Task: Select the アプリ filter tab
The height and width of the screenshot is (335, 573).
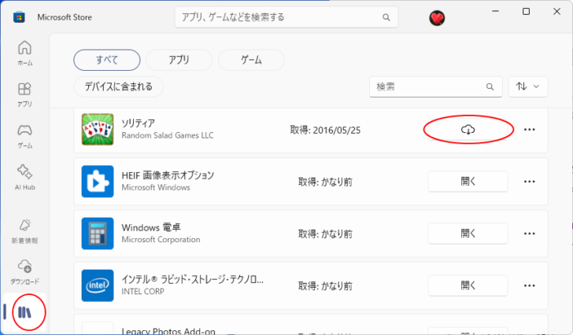Action: (179, 60)
